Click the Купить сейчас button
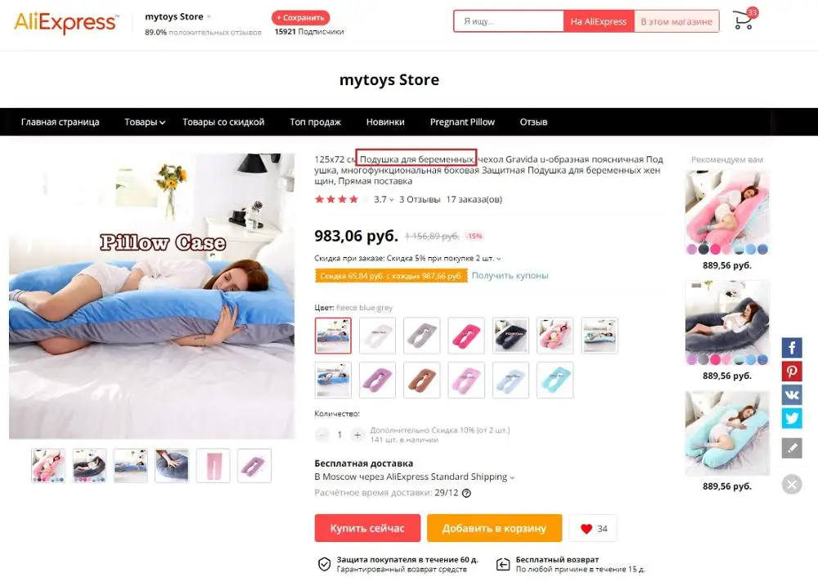Screen dimensions: 818x582 [367, 528]
